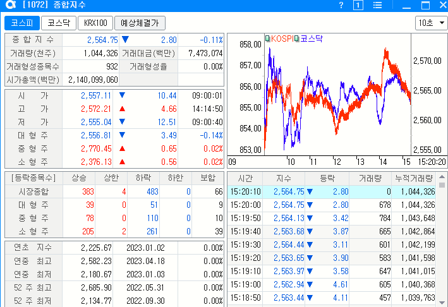Viewport: 448px width, 307px height.
Task: Click the 거래량(천주) value 1,044,326 in summary
Action: click(x=100, y=54)
